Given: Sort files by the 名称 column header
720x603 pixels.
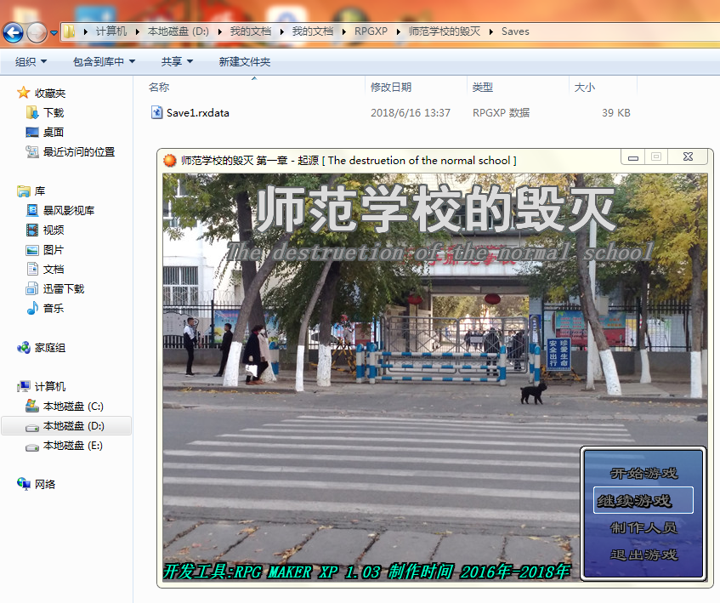Looking at the screenshot, I should [x=159, y=88].
